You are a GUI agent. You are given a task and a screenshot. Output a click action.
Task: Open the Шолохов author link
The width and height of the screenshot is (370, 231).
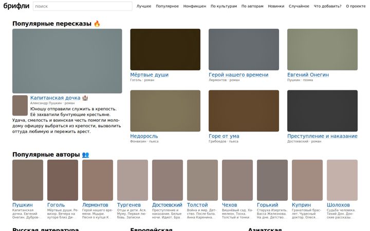click(338, 205)
